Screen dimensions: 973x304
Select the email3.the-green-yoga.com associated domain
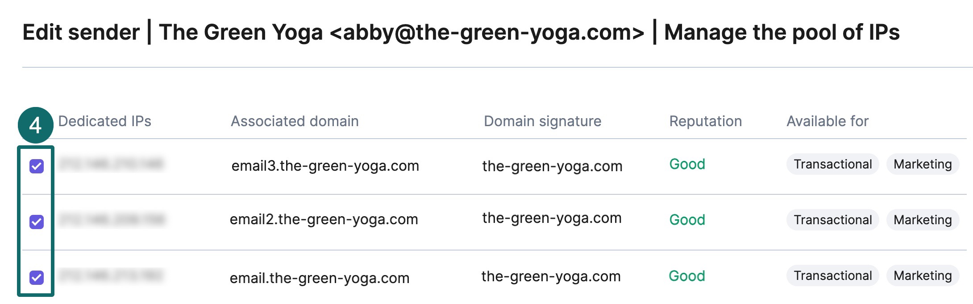(325, 166)
